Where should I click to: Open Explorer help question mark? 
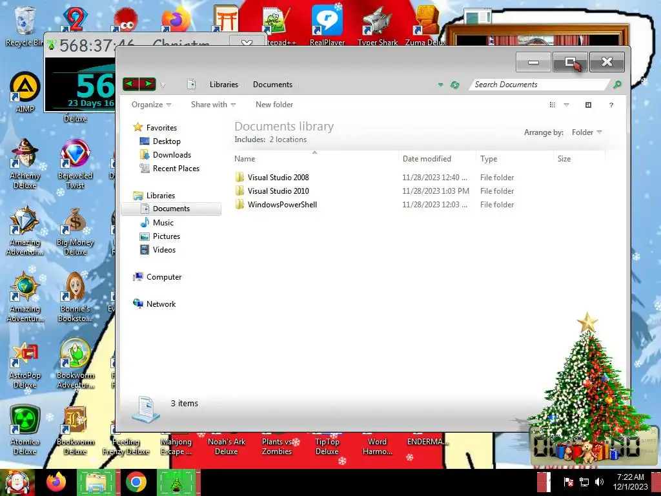click(x=611, y=105)
